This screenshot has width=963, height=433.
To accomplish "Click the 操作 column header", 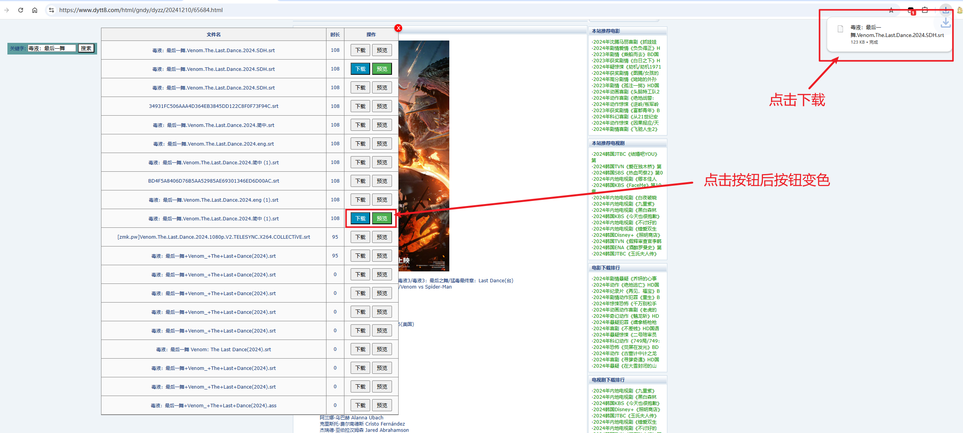I will point(371,35).
